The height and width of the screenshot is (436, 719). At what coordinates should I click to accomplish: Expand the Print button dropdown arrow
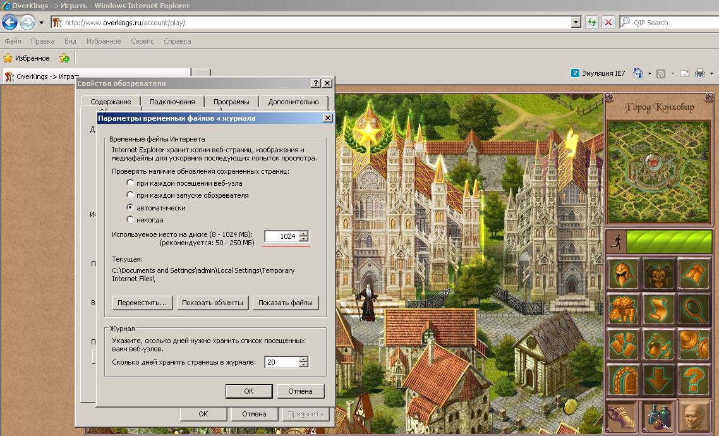[x=711, y=73]
